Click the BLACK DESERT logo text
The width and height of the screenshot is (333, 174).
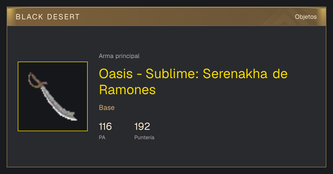click(48, 17)
